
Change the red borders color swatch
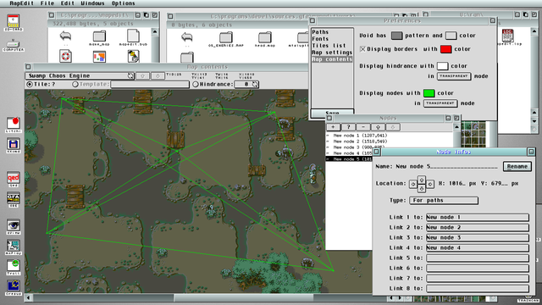click(446, 49)
